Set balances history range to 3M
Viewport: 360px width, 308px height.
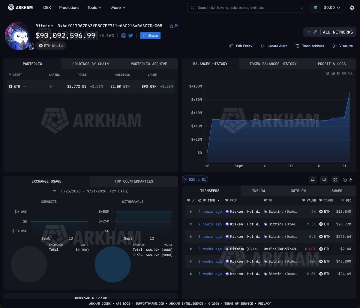(343, 73)
